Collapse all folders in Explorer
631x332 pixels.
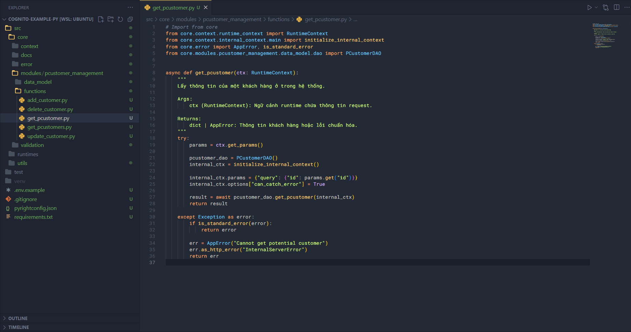click(130, 19)
